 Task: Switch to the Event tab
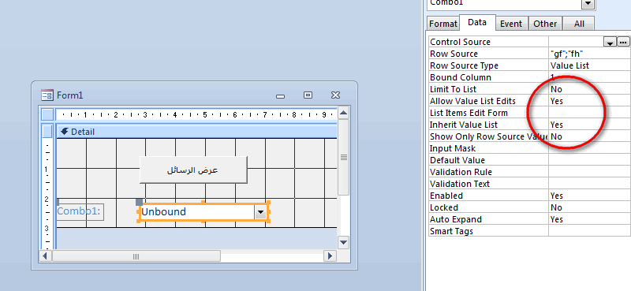tap(511, 24)
